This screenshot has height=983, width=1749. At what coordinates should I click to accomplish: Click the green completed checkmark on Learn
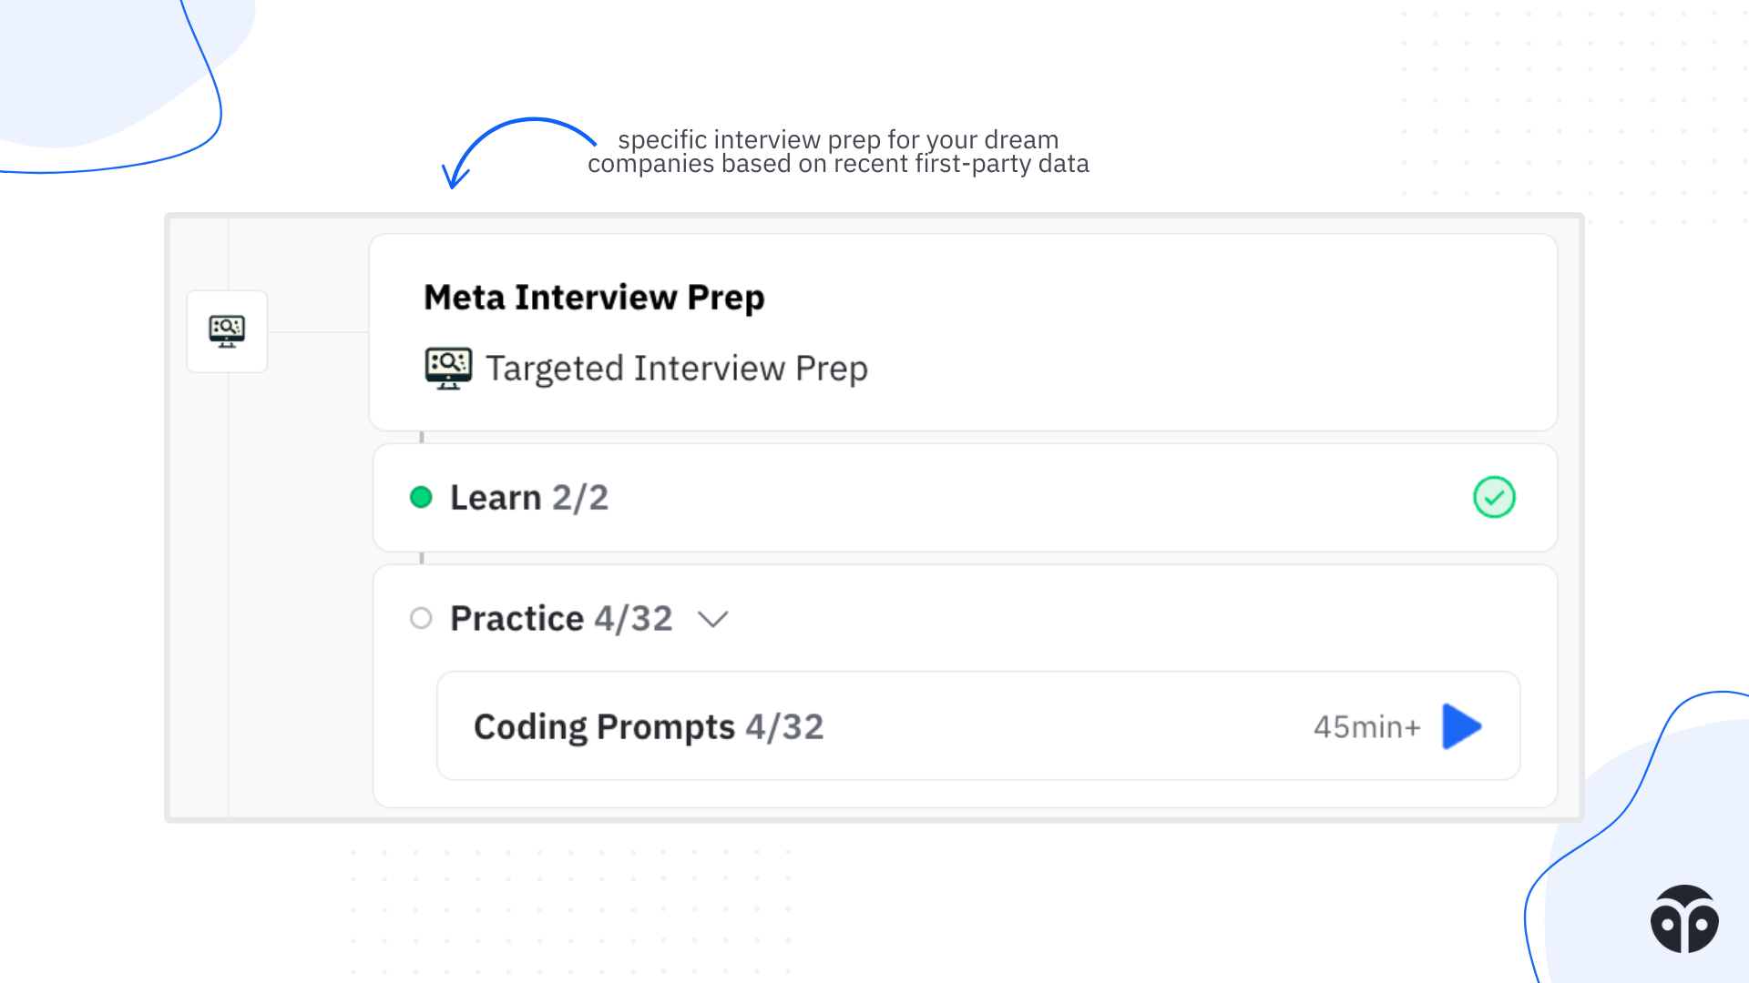[x=1494, y=498]
